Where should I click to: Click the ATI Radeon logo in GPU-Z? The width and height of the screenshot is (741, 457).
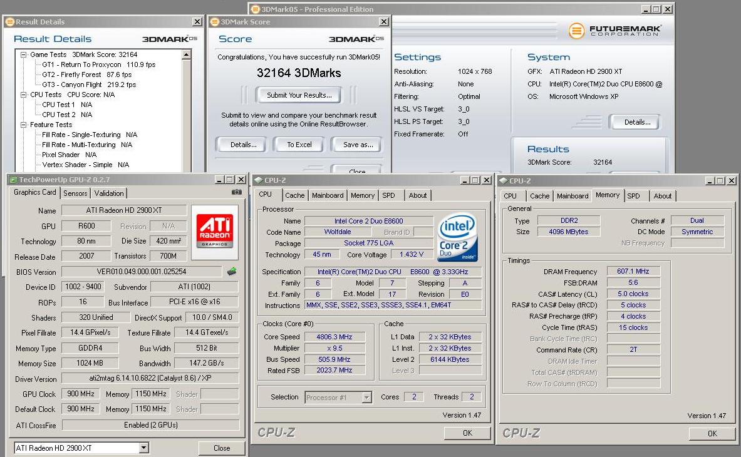click(215, 231)
